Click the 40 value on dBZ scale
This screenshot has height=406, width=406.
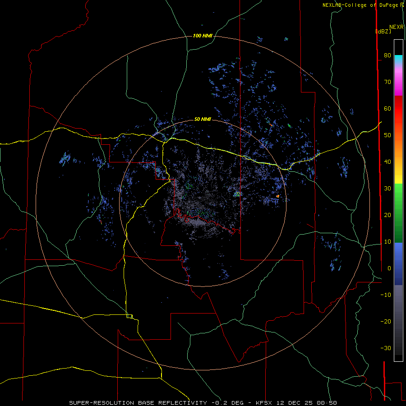pyautogui.click(x=388, y=162)
